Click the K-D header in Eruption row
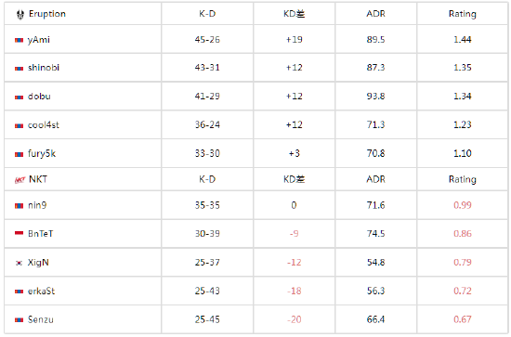The image size is (511, 337). pos(207,14)
